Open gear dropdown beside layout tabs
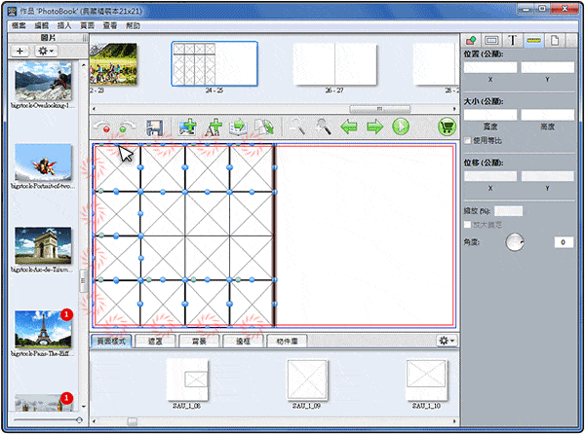 (x=446, y=341)
